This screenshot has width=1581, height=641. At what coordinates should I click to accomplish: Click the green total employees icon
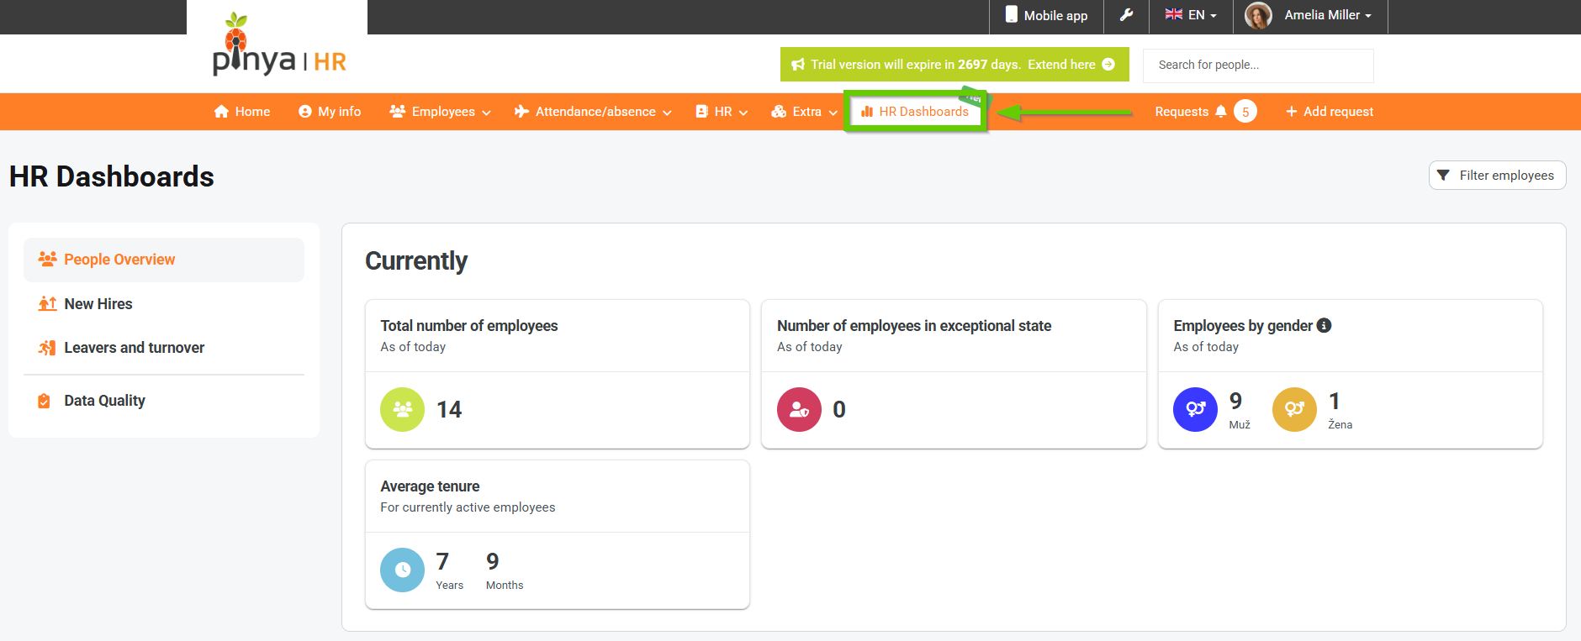[402, 409]
